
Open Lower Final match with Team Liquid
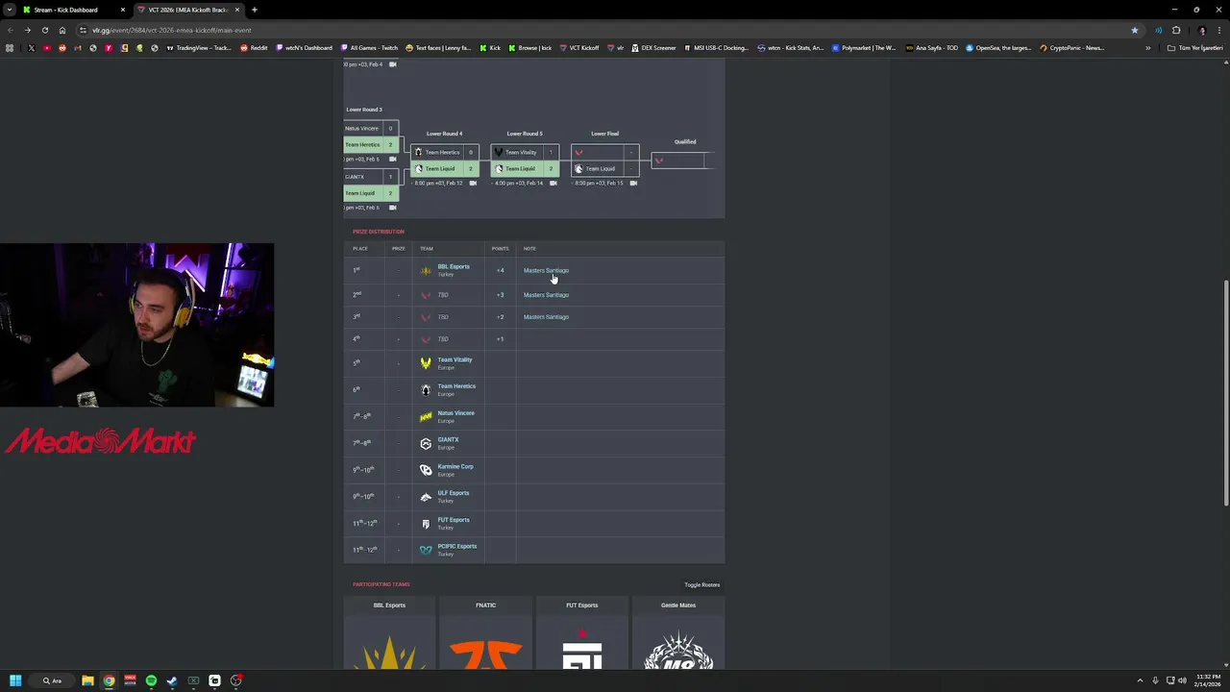605,161
